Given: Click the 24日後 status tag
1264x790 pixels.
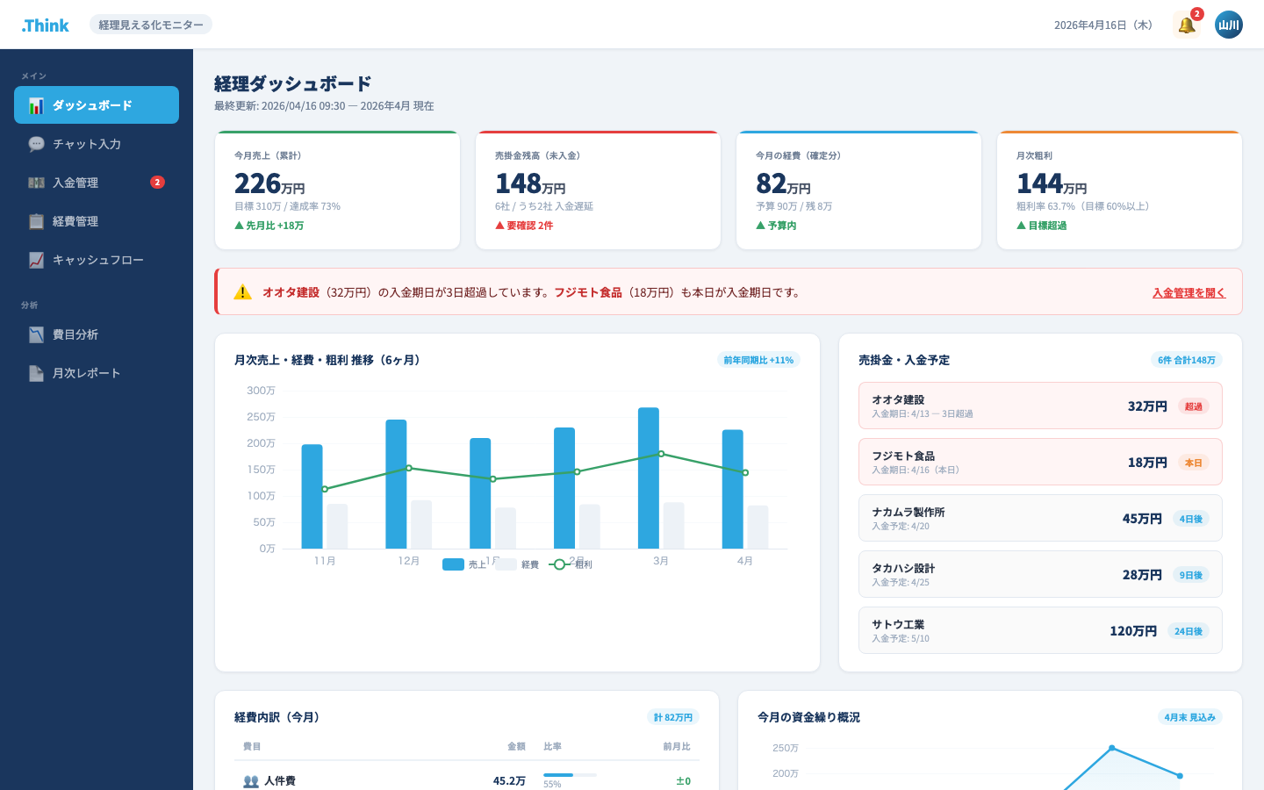Looking at the screenshot, I should pyautogui.click(x=1189, y=631).
